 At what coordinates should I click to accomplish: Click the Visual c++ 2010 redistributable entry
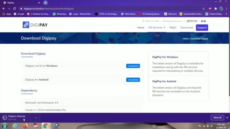(x=45, y=110)
